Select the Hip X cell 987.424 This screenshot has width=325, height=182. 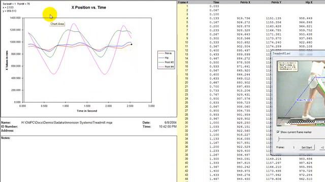point(306,163)
